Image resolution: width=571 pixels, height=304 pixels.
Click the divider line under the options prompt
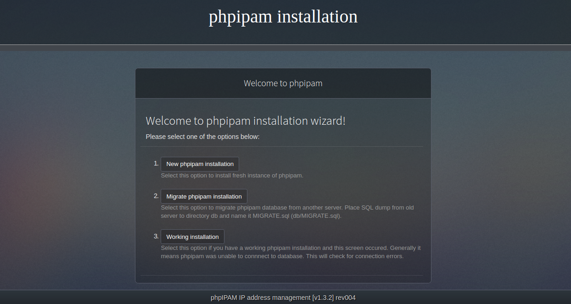282,147
